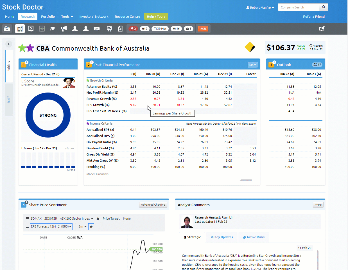The image size is (348, 270).
Task: Click the info icon on Past Financial Performance
Action: pos(92,62)
